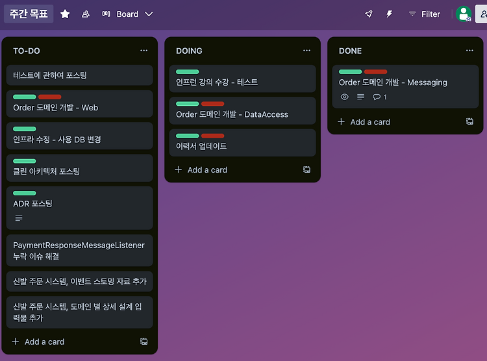This screenshot has height=361, width=487.
Task: Click the Board view icon
Action: click(106, 14)
